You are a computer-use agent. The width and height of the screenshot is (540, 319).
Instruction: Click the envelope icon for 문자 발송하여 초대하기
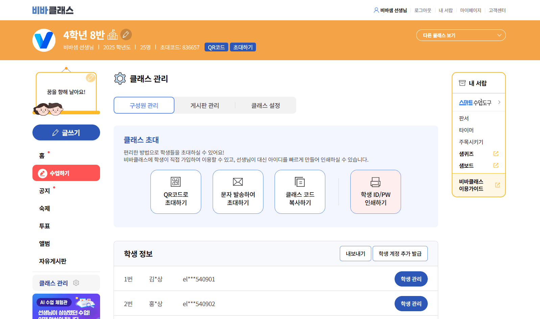(238, 182)
